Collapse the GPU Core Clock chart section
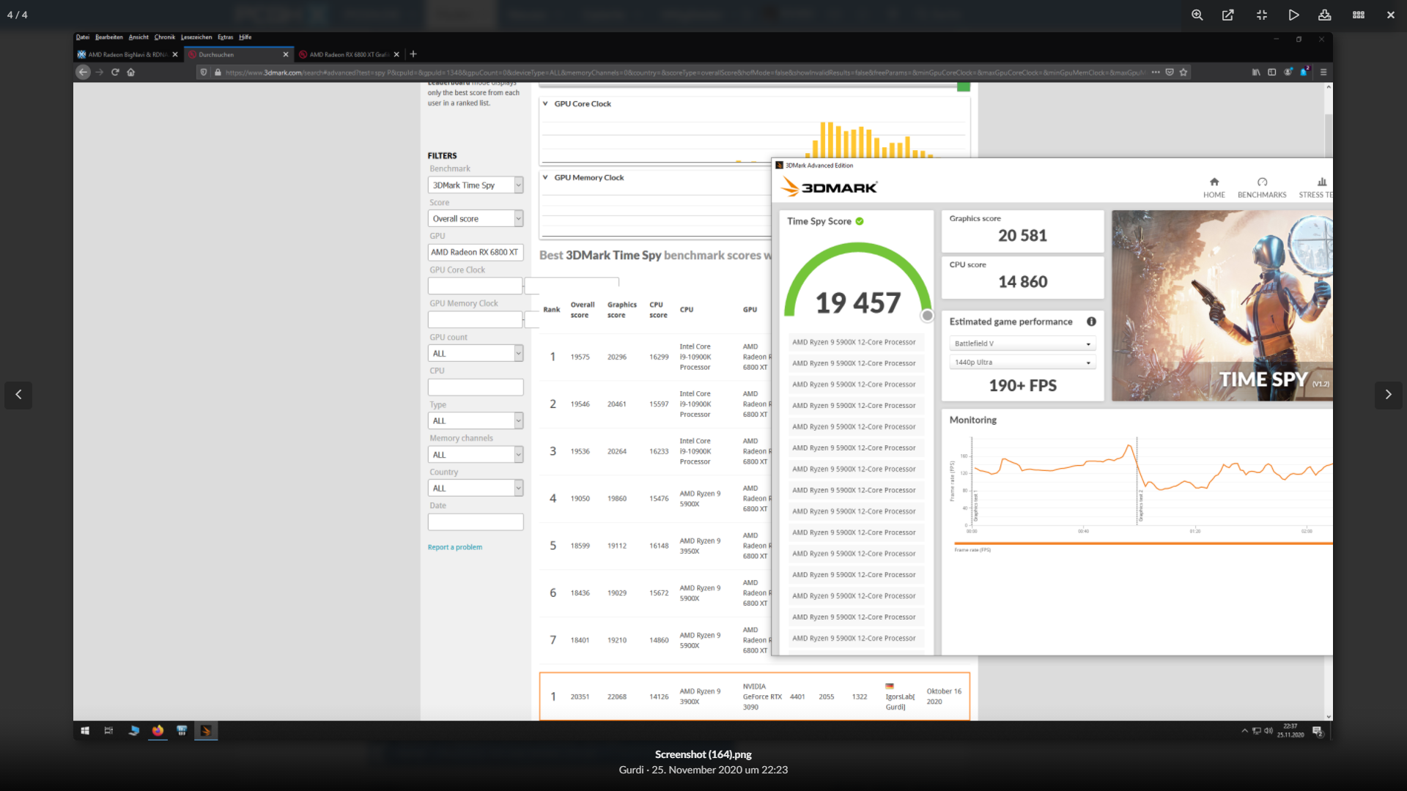The width and height of the screenshot is (1407, 791). coord(545,104)
